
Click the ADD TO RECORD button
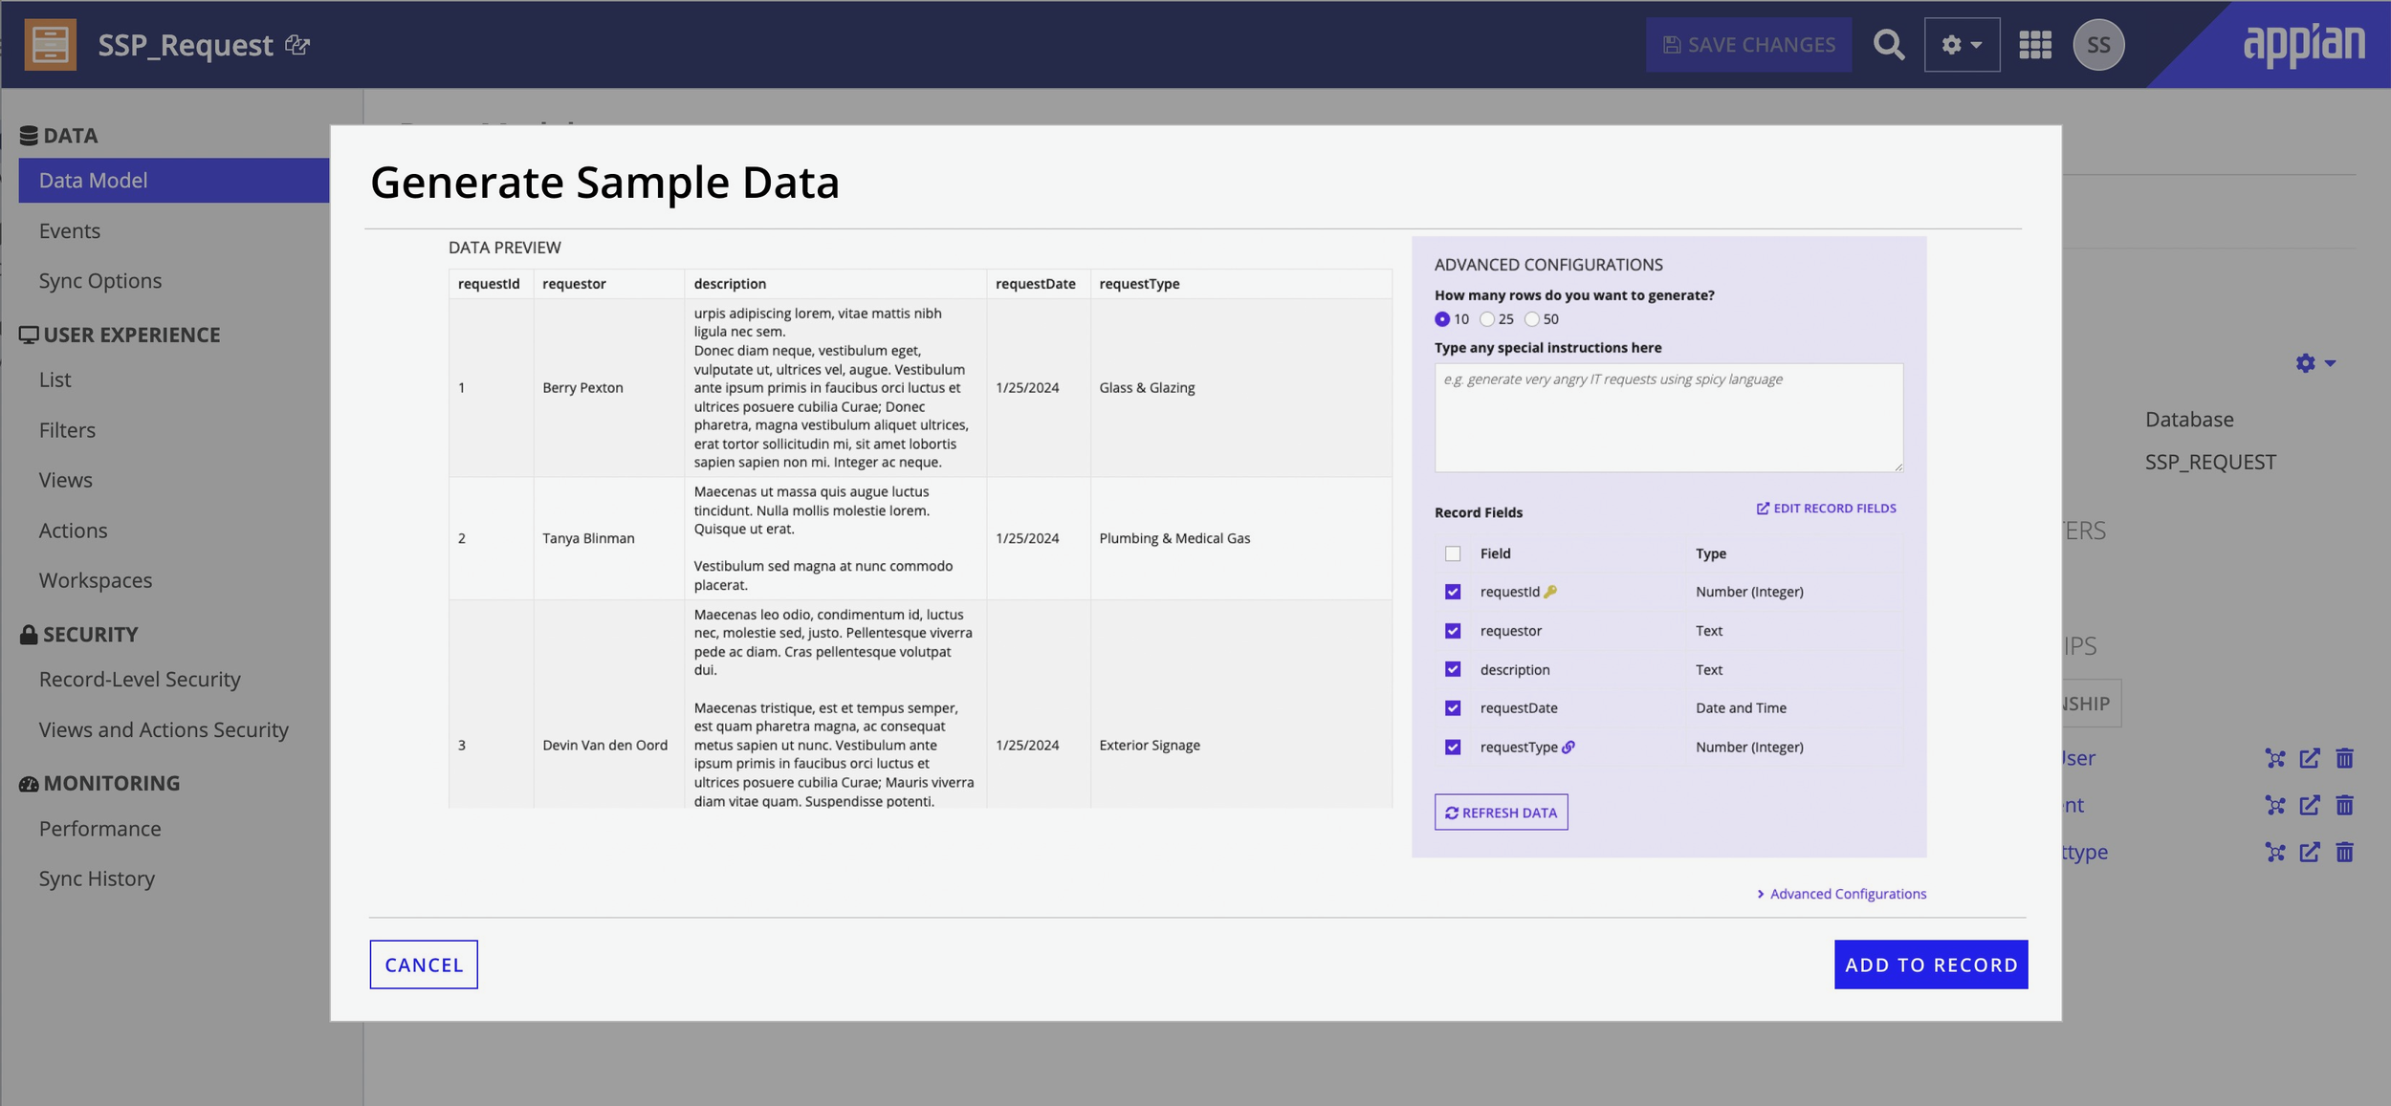click(1930, 965)
